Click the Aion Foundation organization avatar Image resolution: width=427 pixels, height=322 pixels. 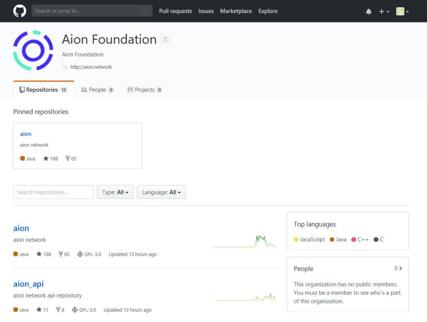coord(33,50)
